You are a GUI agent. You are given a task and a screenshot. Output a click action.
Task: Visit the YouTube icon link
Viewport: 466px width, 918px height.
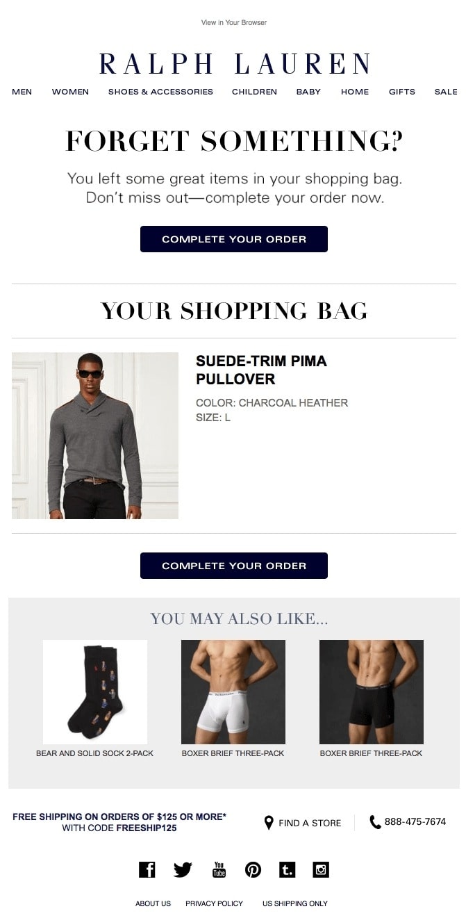point(219,869)
